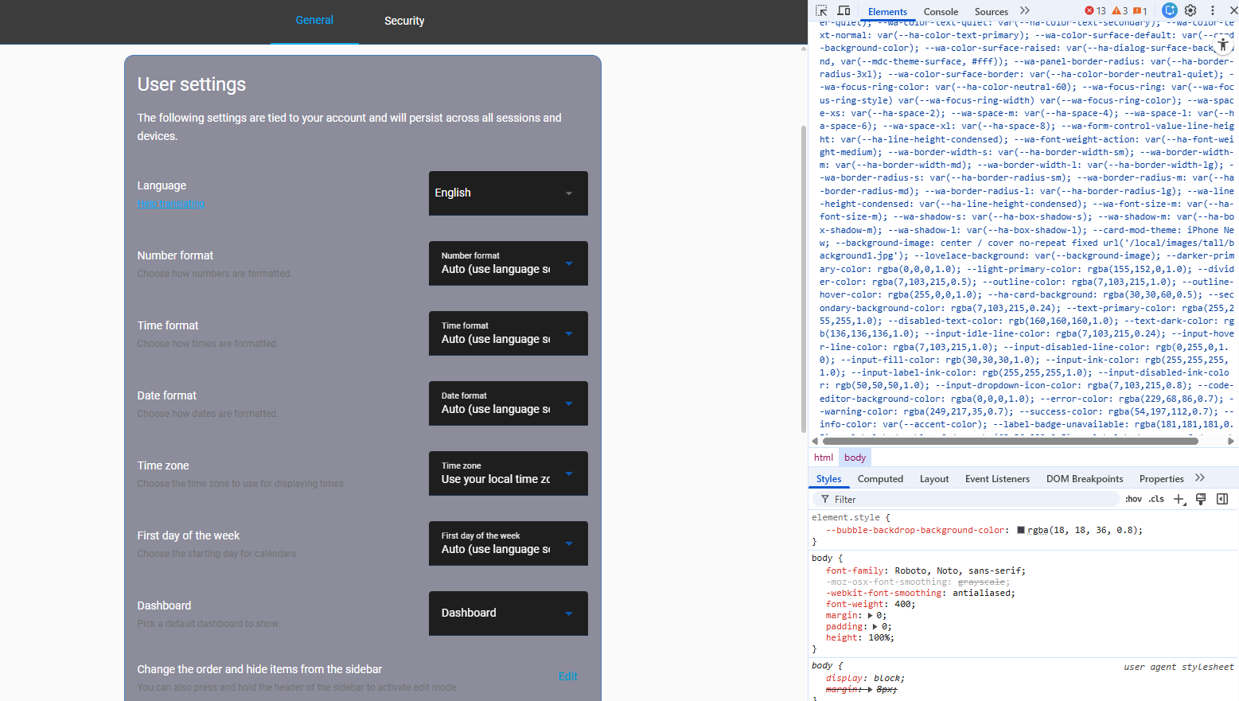1239x701 pixels.
Task: Open the Language dropdown showing English
Action: tap(508, 193)
